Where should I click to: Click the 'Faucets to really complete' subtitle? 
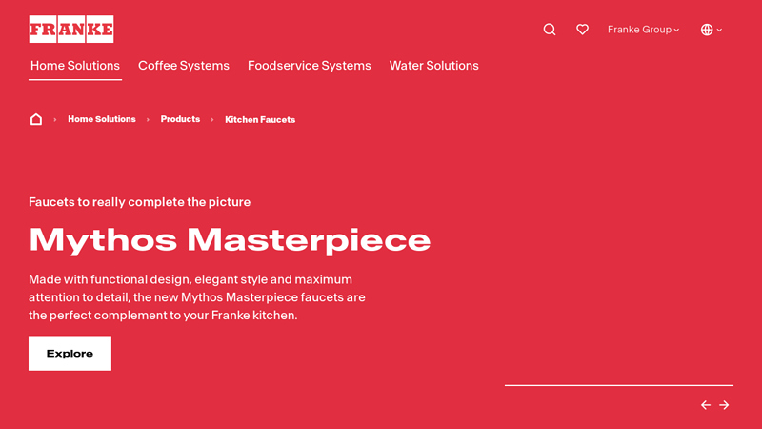point(140,202)
